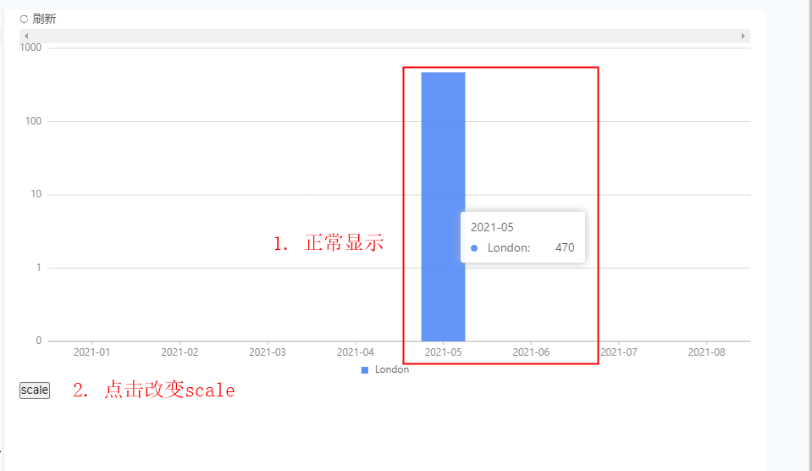The width and height of the screenshot is (812, 471).
Task: Click the blue 2021-05 bar
Action: pyautogui.click(x=444, y=206)
